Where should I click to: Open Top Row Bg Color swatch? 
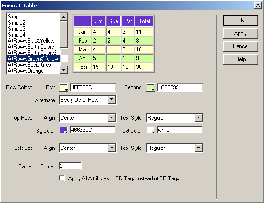pyautogui.click(x=63, y=130)
